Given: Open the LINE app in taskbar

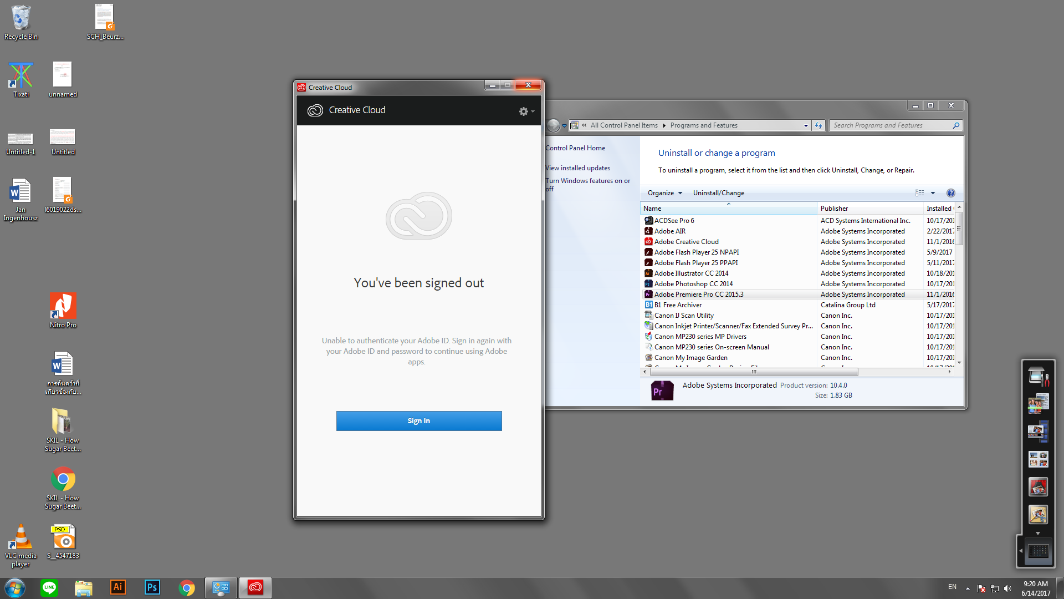Looking at the screenshot, I should point(49,587).
